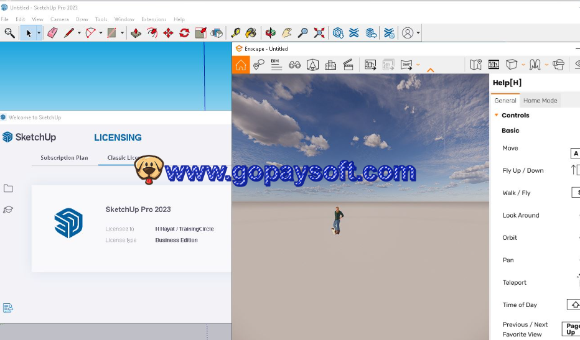Select the arrow Select tool
The image size is (580, 340).
(x=29, y=33)
